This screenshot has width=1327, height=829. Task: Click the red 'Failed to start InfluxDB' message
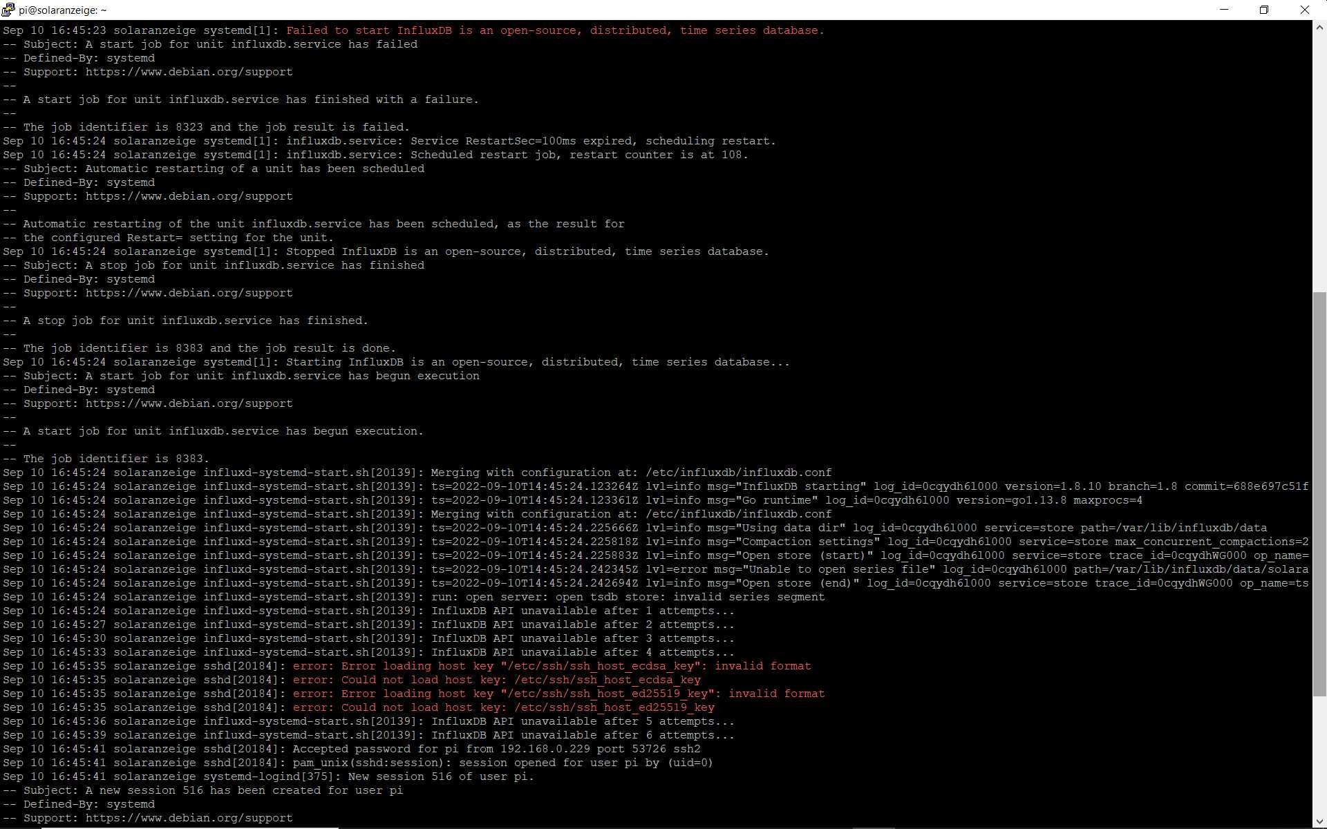point(554,30)
